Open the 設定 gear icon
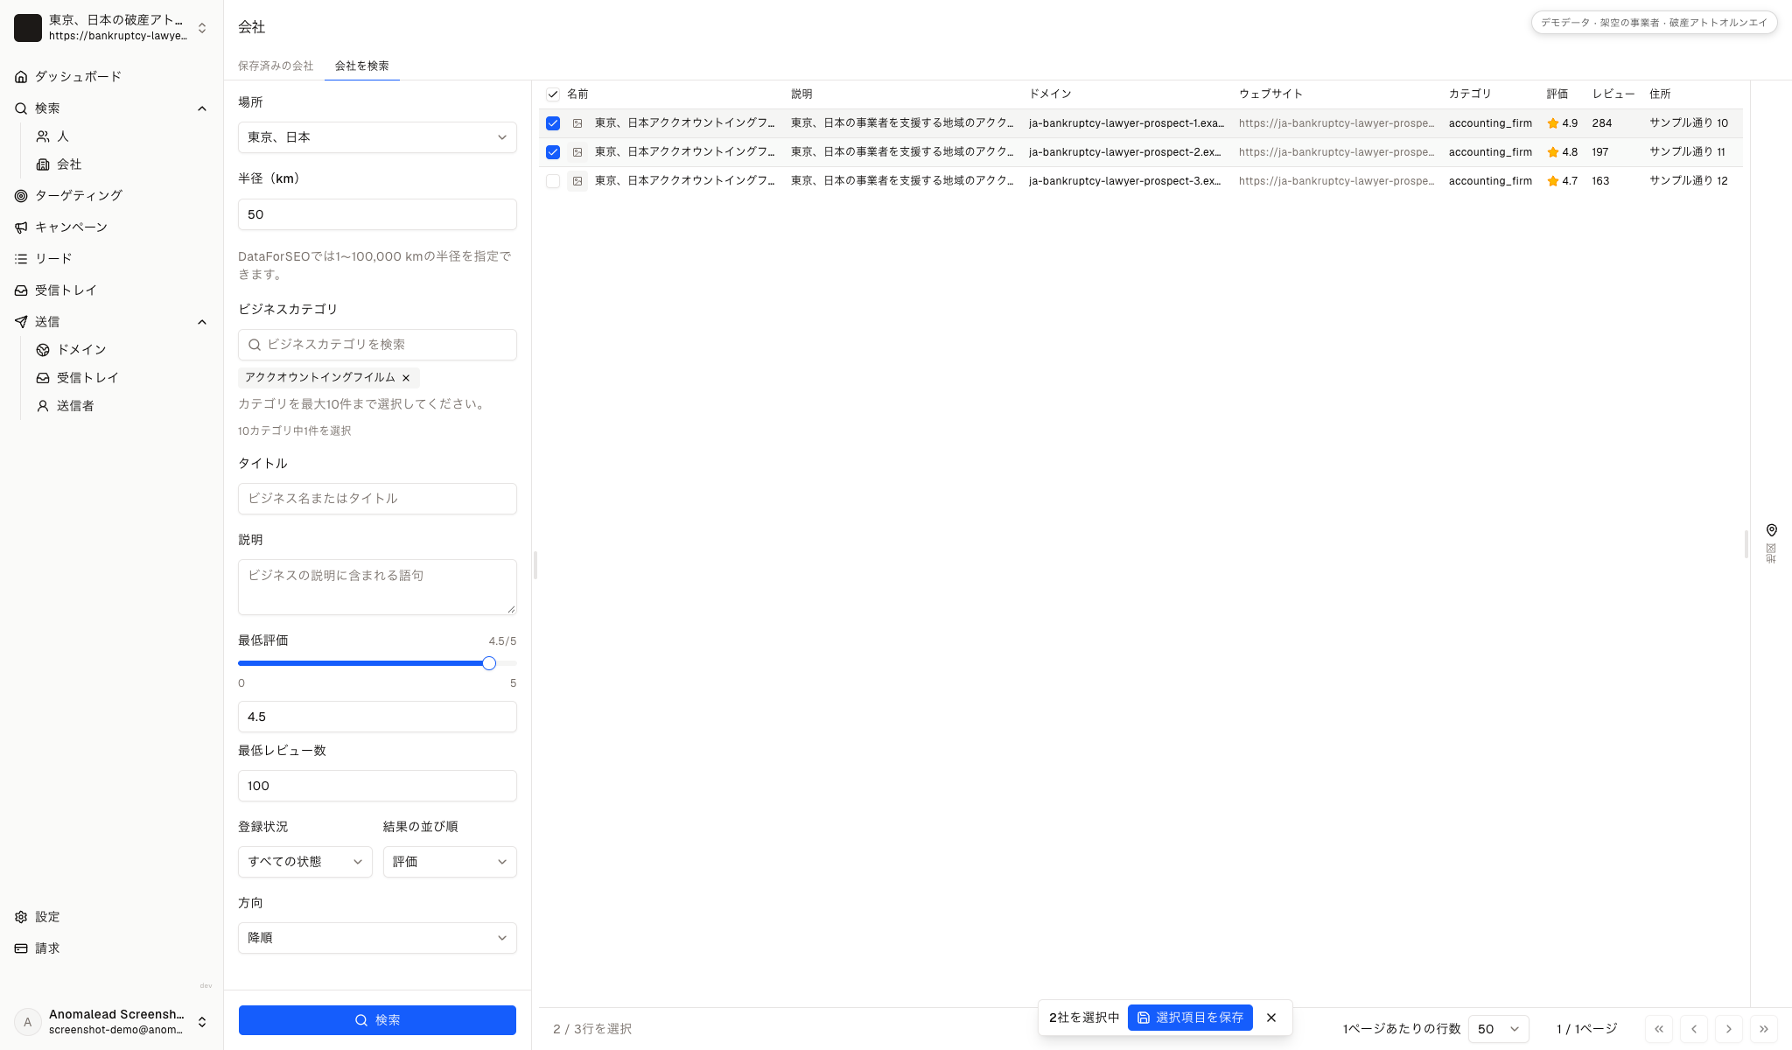Viewport: 1792px width, 1050px height. [21, 917]
